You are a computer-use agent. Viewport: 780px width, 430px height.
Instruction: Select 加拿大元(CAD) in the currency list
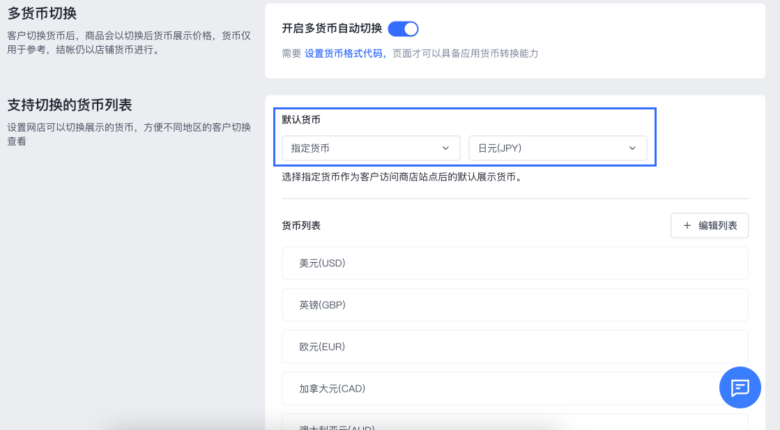click(x=514, y=388)
